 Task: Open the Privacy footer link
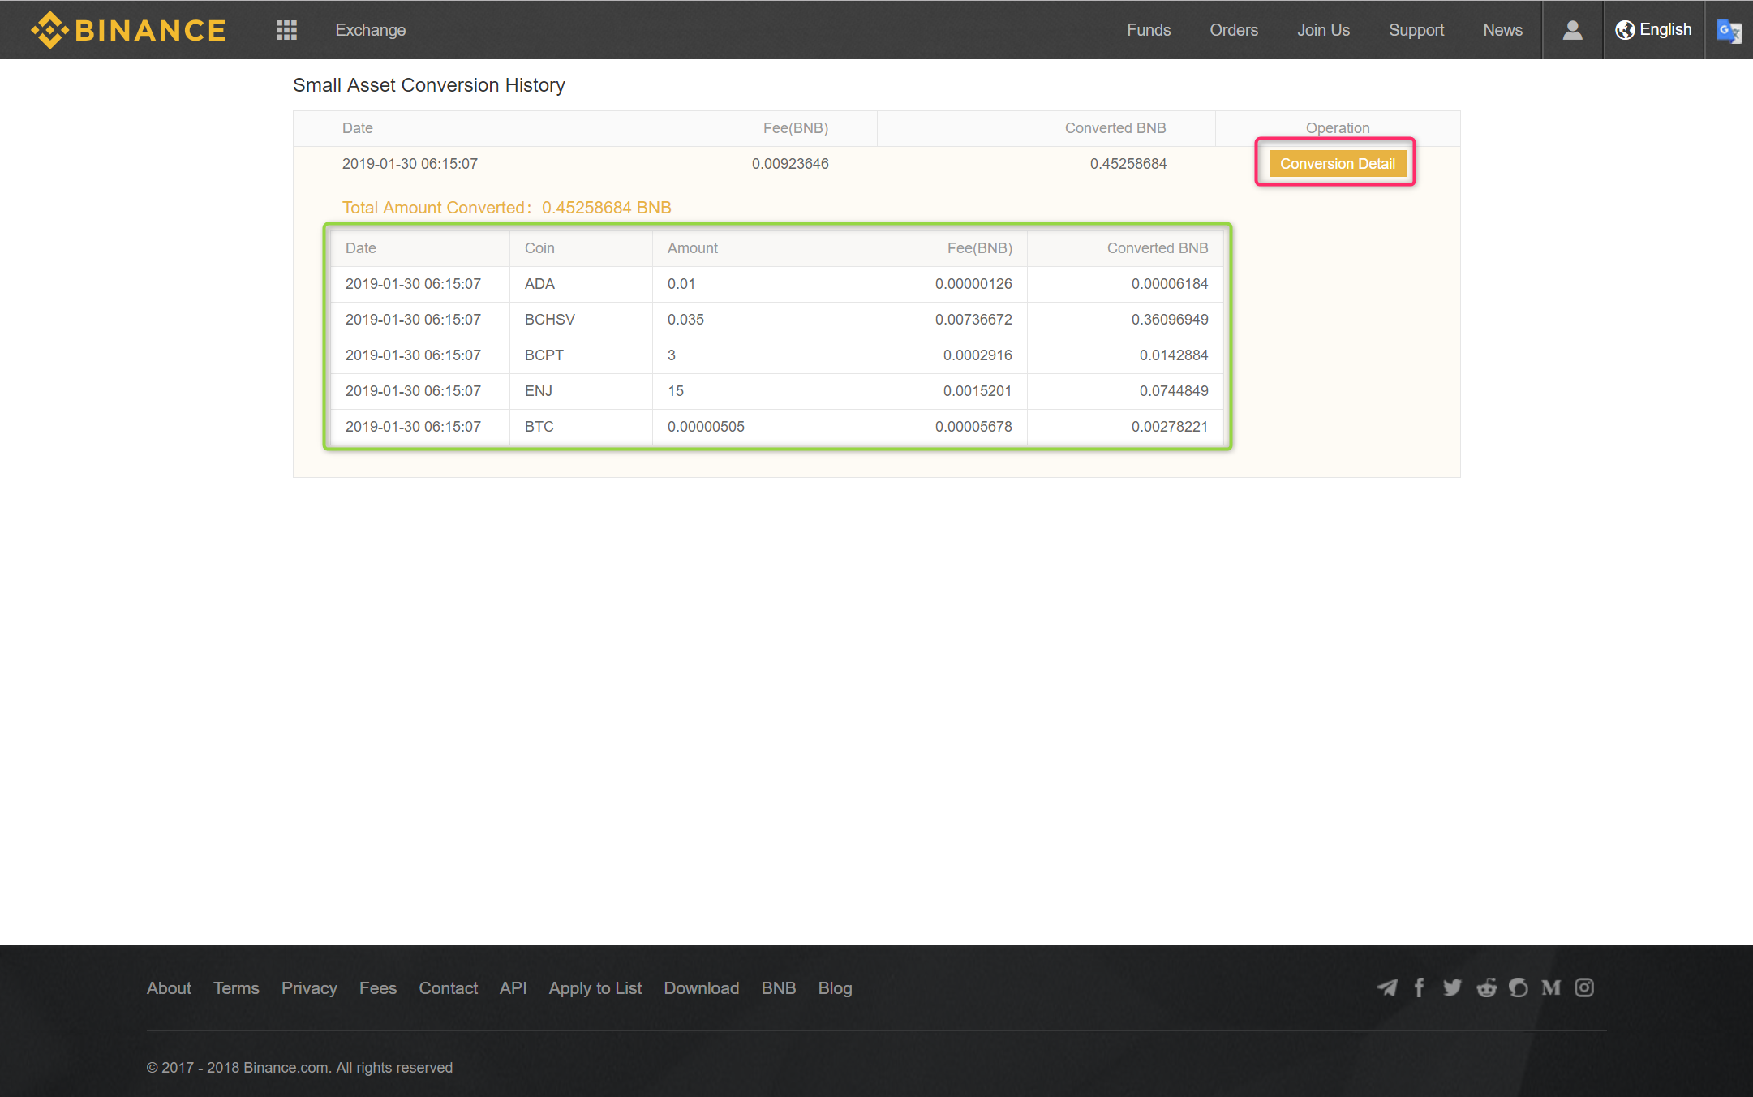[x=309, y=988]
